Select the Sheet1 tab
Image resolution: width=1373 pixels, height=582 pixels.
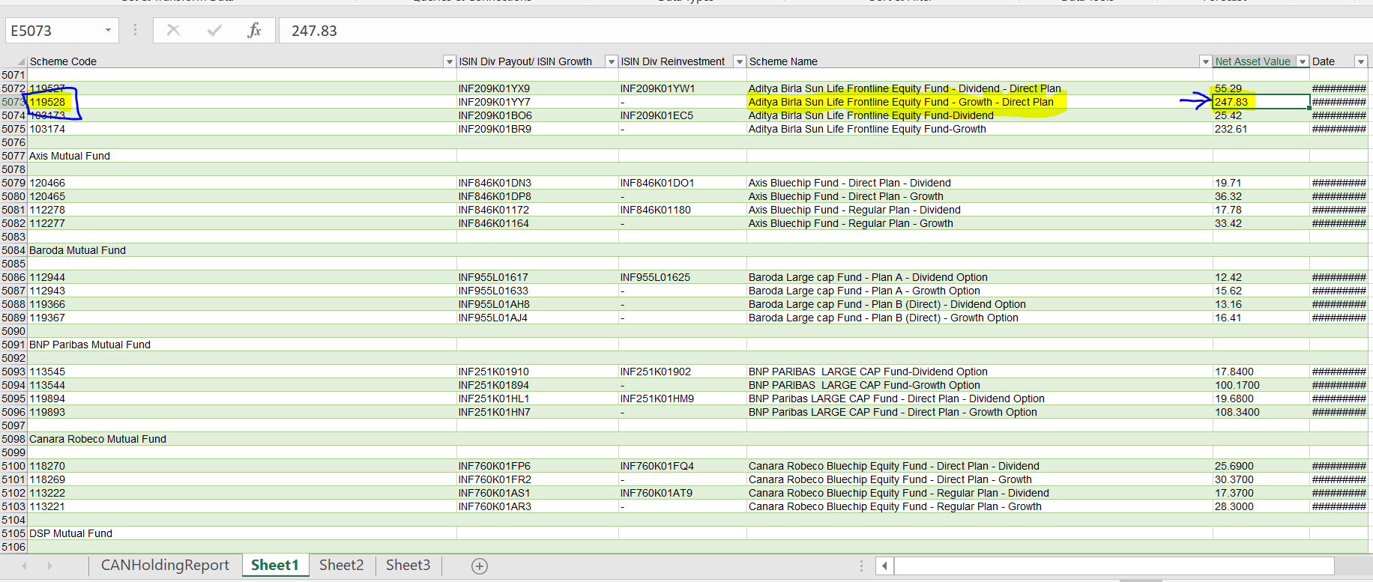coord(275,566)
